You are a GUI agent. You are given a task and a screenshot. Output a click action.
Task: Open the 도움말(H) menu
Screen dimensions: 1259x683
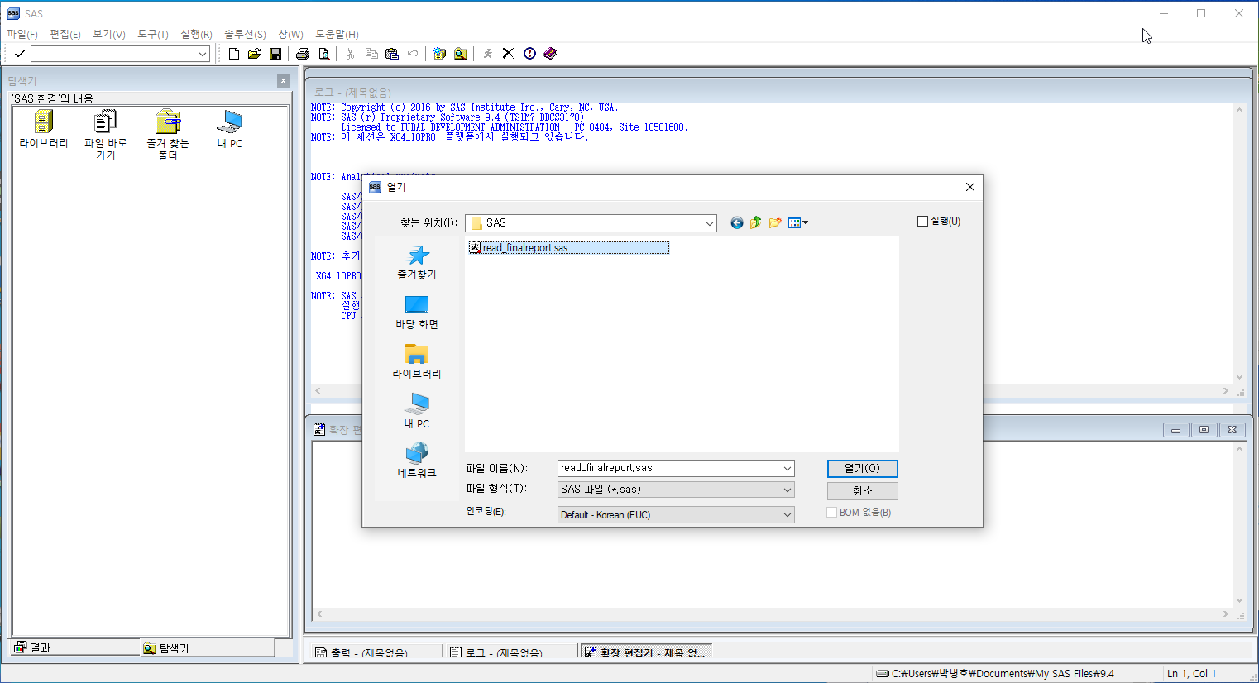pyautogui.click(x=337, y=34)
